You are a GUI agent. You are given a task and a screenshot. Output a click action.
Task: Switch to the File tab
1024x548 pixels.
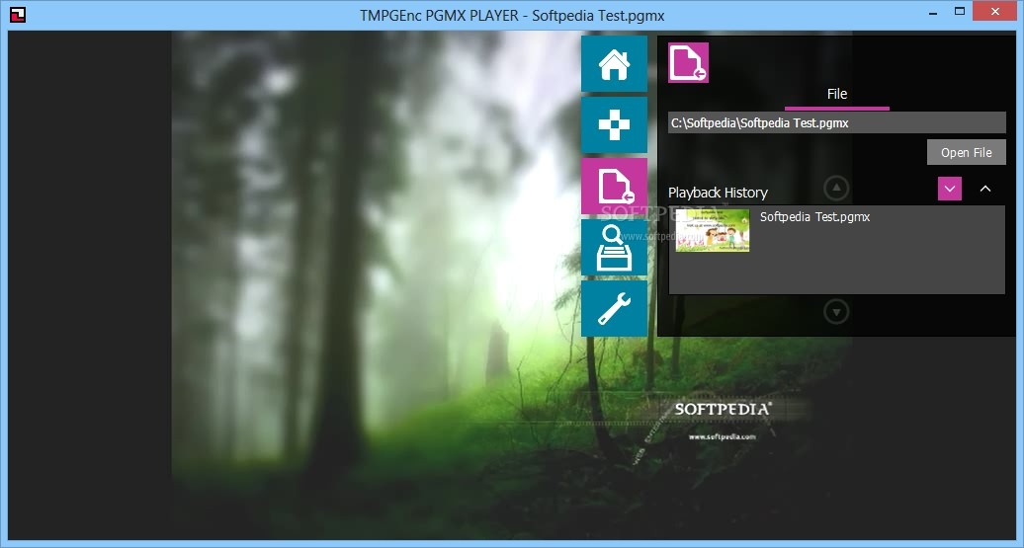click(836, 95)
